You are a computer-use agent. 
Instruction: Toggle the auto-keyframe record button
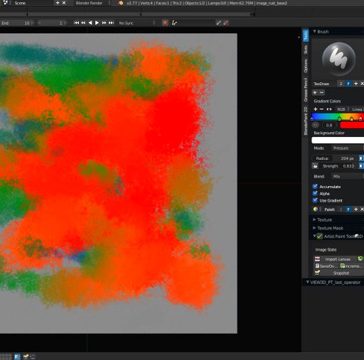pos(165,23)
